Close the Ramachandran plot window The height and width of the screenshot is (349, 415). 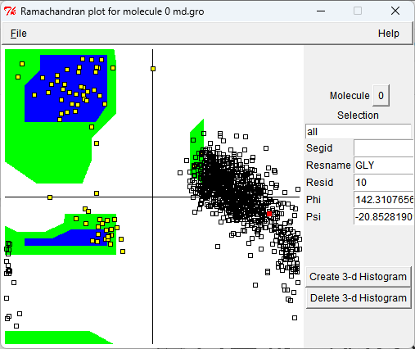click(x=395, y=11)
